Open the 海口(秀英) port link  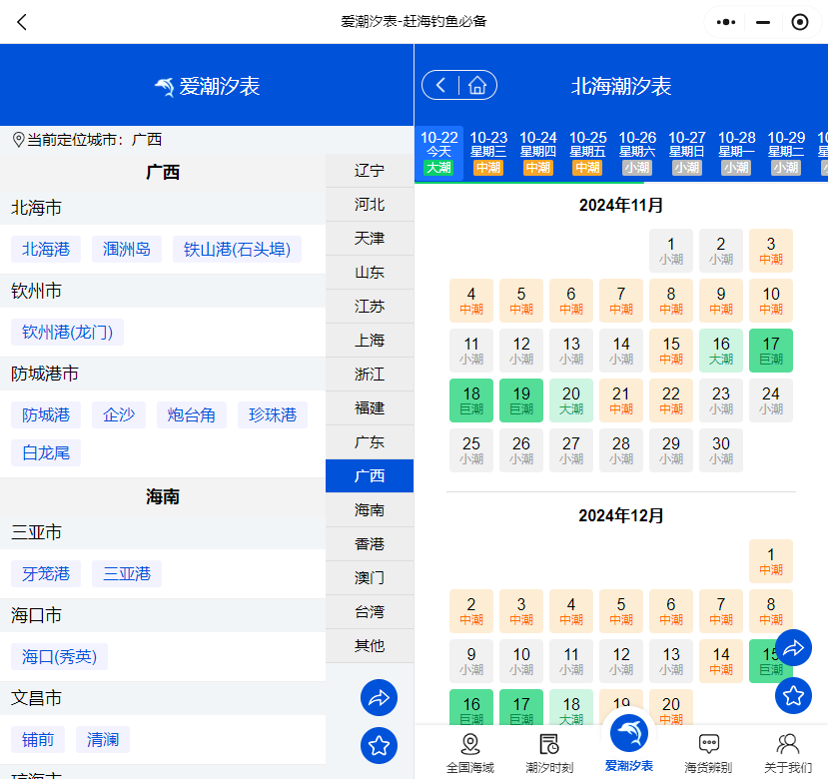coord(59,656)
